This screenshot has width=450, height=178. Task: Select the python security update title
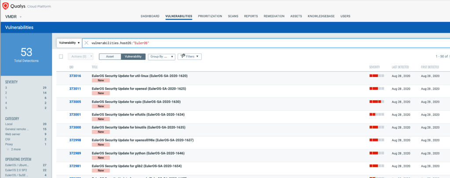pos(138,153)
